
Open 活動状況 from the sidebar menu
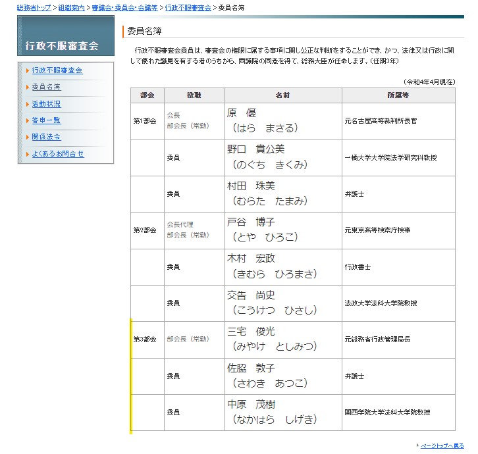pyautogui.click(x=46, y=104)
